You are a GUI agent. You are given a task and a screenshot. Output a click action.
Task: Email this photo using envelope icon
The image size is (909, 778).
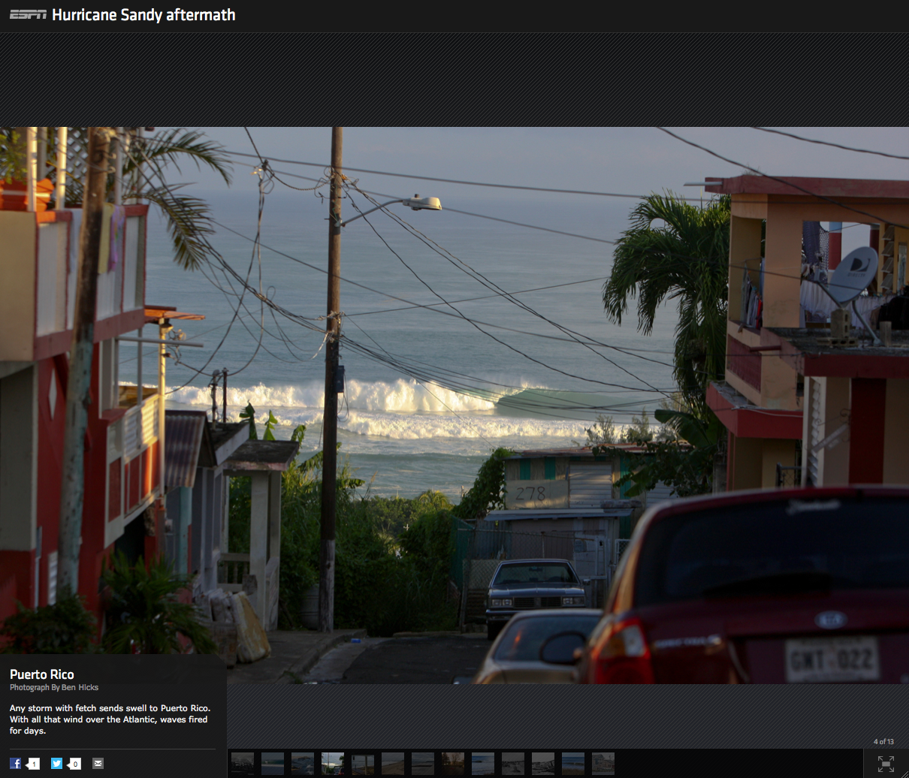tap(98, 764)
